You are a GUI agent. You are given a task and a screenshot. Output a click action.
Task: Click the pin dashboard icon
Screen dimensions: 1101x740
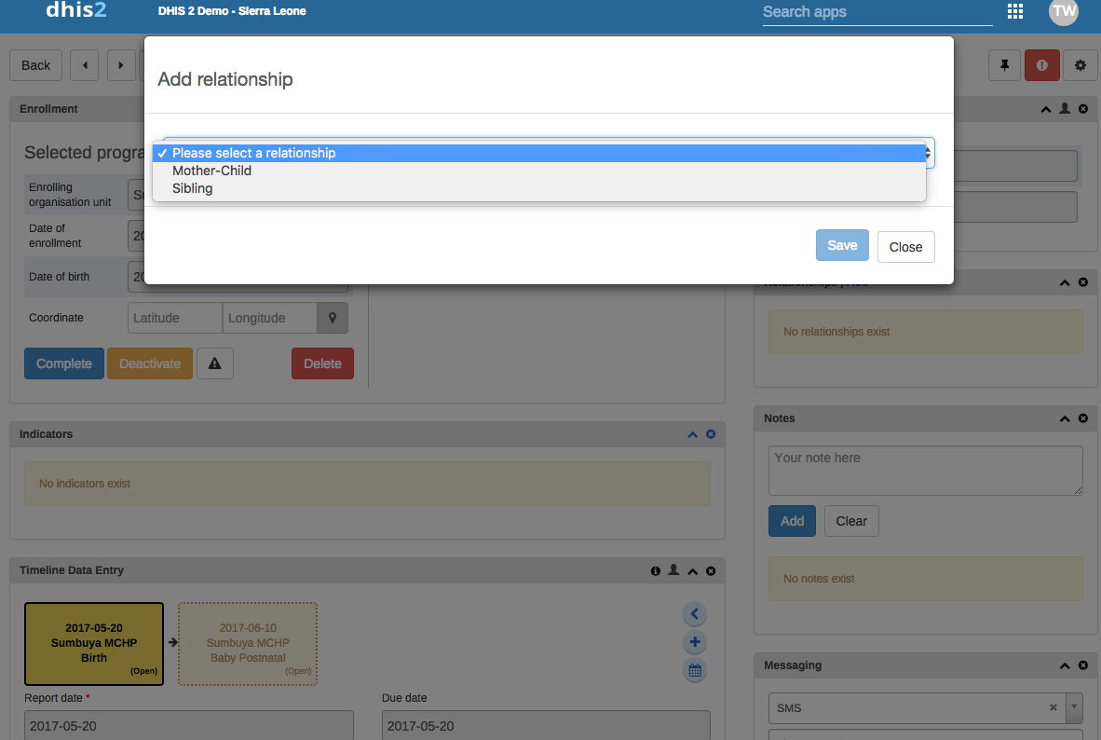click(1004, 65)
